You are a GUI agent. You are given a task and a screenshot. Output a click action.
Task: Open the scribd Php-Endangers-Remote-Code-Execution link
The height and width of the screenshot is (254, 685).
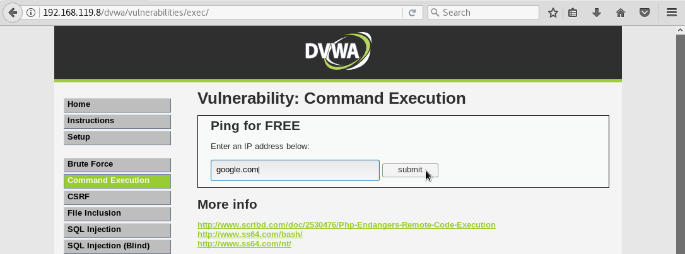[x=346, y=224]
